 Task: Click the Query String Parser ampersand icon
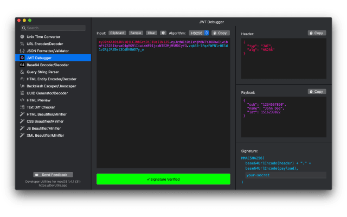[22, 72]
